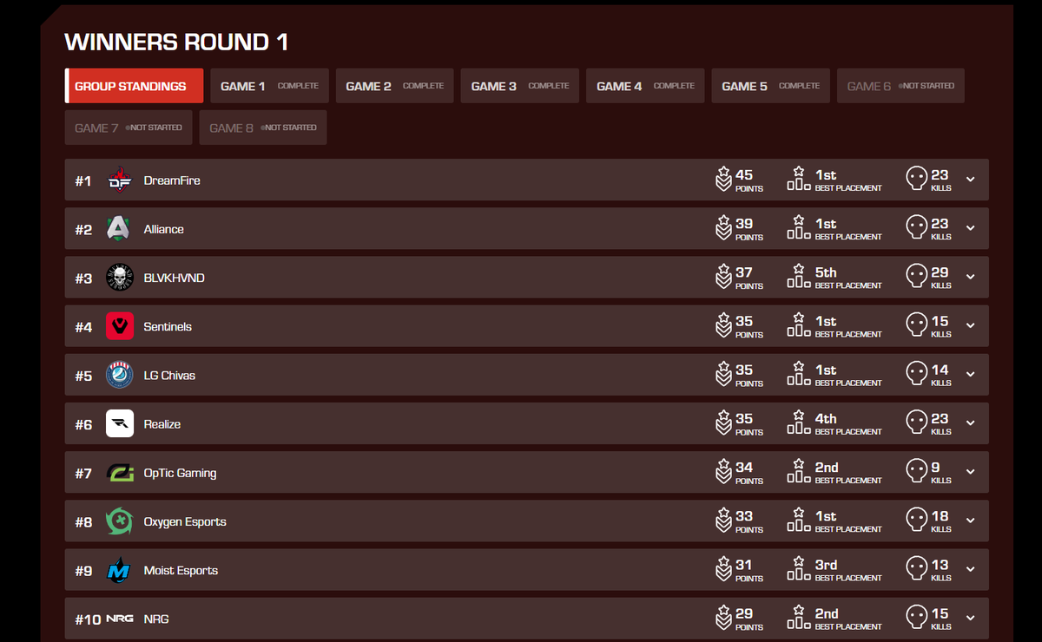Expand the OpTic Gaming row details chevron

pos(971,472)
